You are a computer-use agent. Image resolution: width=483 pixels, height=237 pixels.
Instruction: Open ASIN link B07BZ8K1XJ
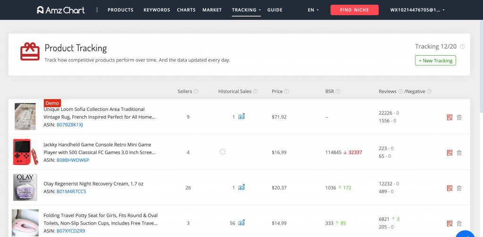(70, 125)
